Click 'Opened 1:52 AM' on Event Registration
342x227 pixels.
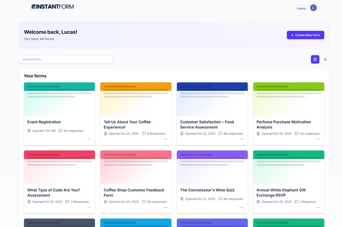pos(44,131)
